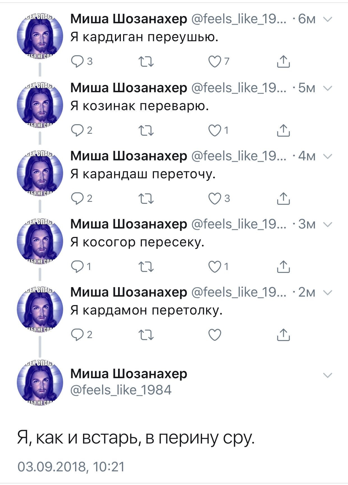
Task: Open the chevron menu on the 3м tweet
Action: (x=328, y=224)
